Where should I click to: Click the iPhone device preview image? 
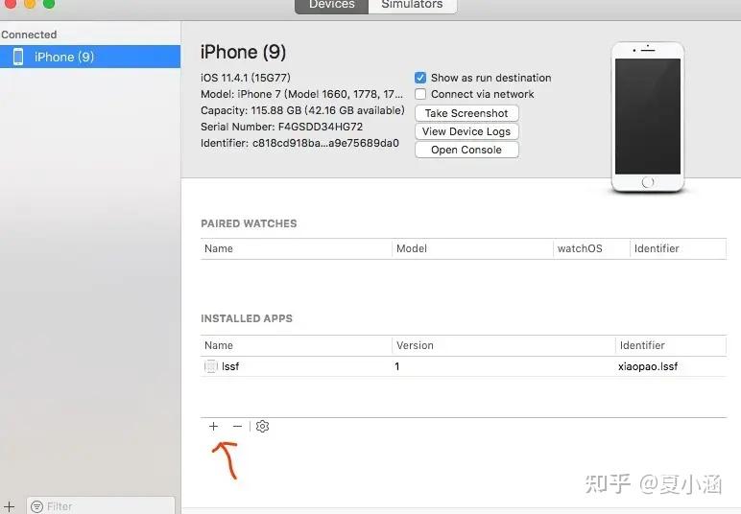pyautogui.click(x=648, y=118)
